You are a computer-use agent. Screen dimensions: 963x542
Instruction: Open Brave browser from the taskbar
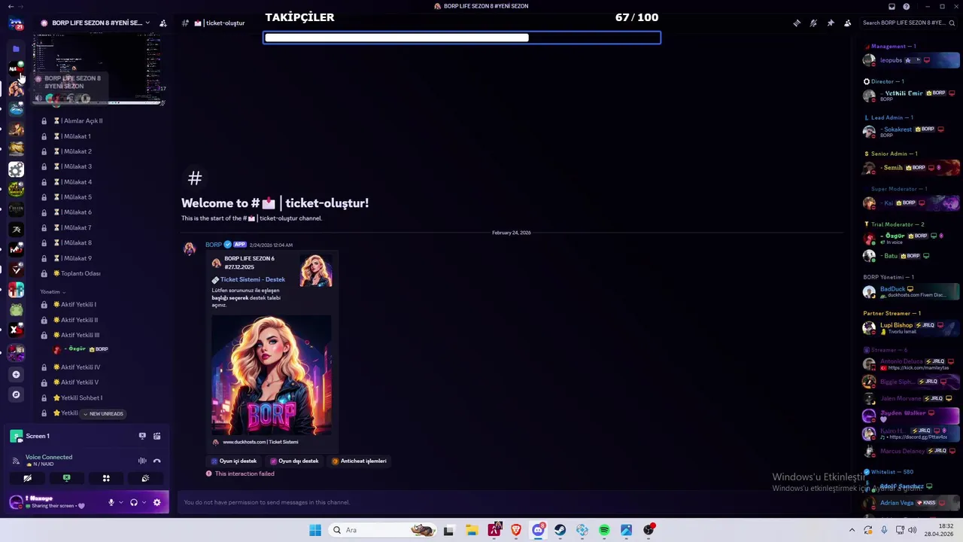pyautogui.click(x=516, y=530)
